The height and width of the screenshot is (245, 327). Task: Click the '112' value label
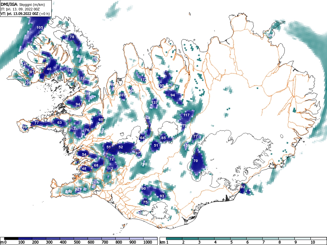coord(110,169)
